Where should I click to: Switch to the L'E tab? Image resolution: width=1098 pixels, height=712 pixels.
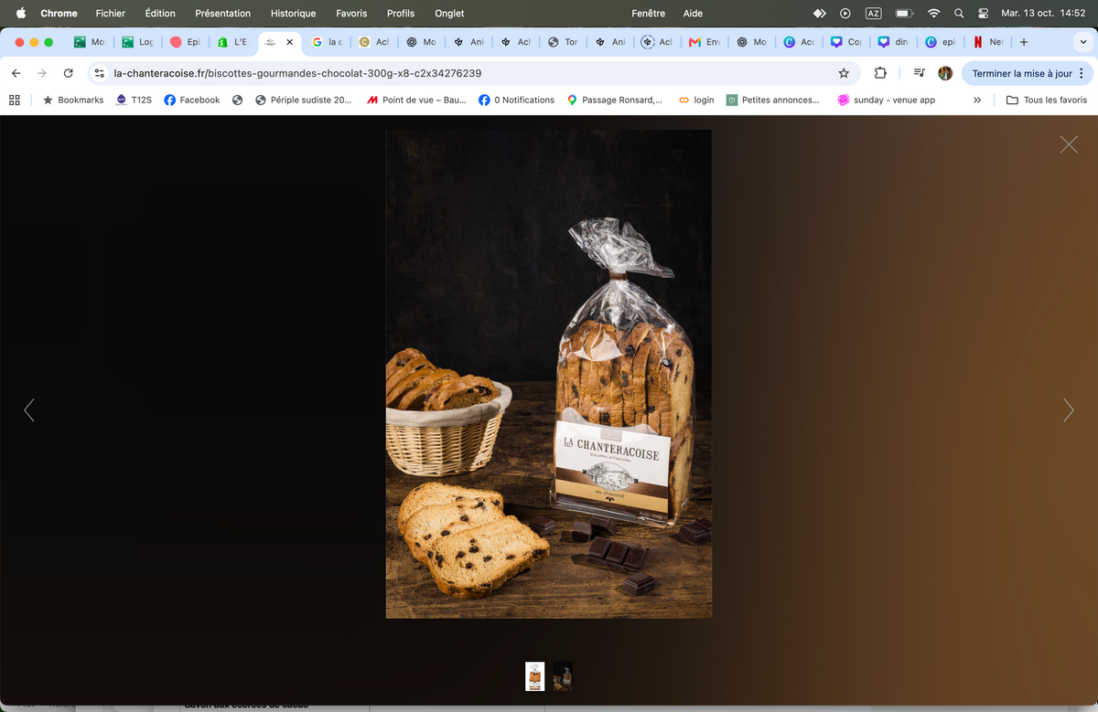(x=233, y=42)
